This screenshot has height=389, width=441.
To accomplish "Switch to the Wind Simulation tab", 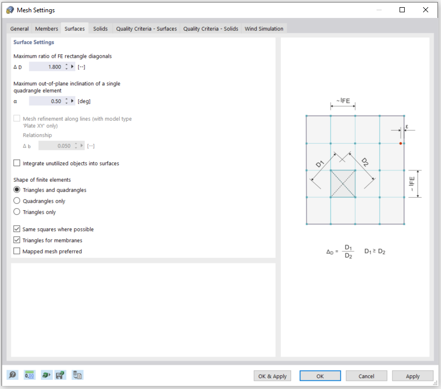I will tap(264, 29).
